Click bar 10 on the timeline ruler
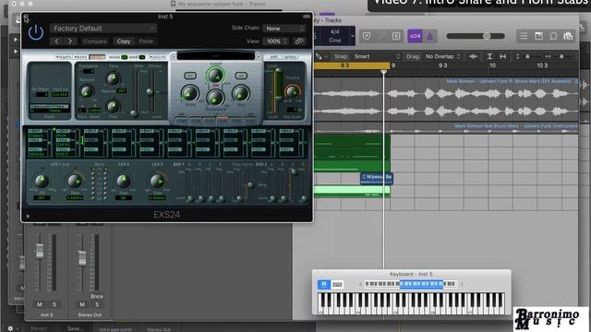The height and width of the screenshot is (332, 591). (x=492, y=65)
